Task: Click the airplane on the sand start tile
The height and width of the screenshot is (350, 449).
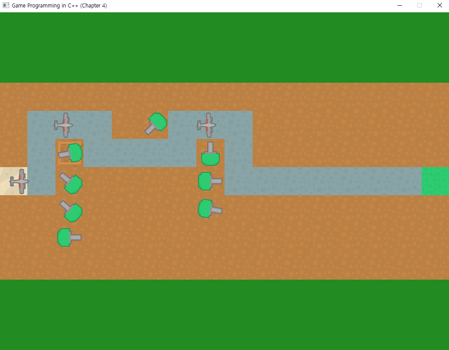Action: tap(19, 181)
